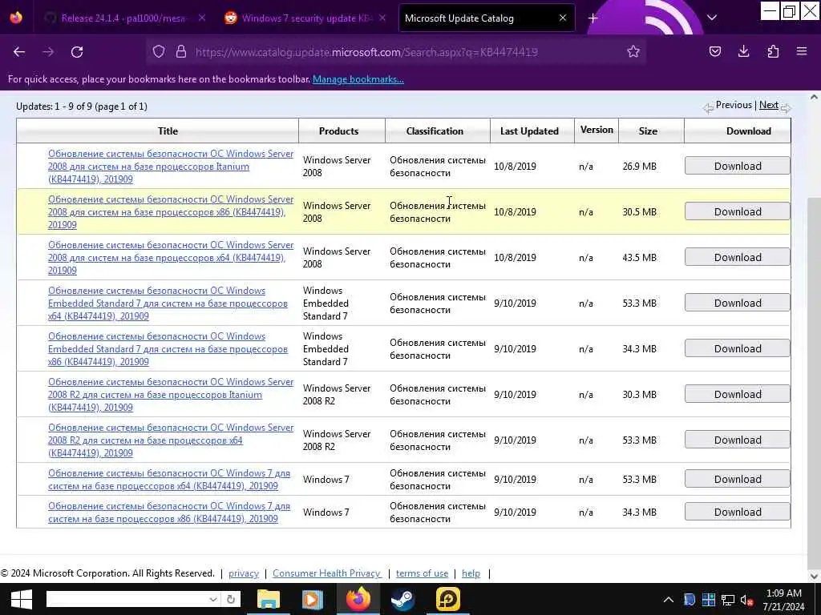
Task: Open the yellow magnifier app on taskbar
Action: 447,599
